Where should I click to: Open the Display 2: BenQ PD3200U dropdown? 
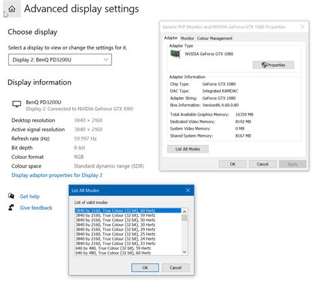tap(60, 60)
